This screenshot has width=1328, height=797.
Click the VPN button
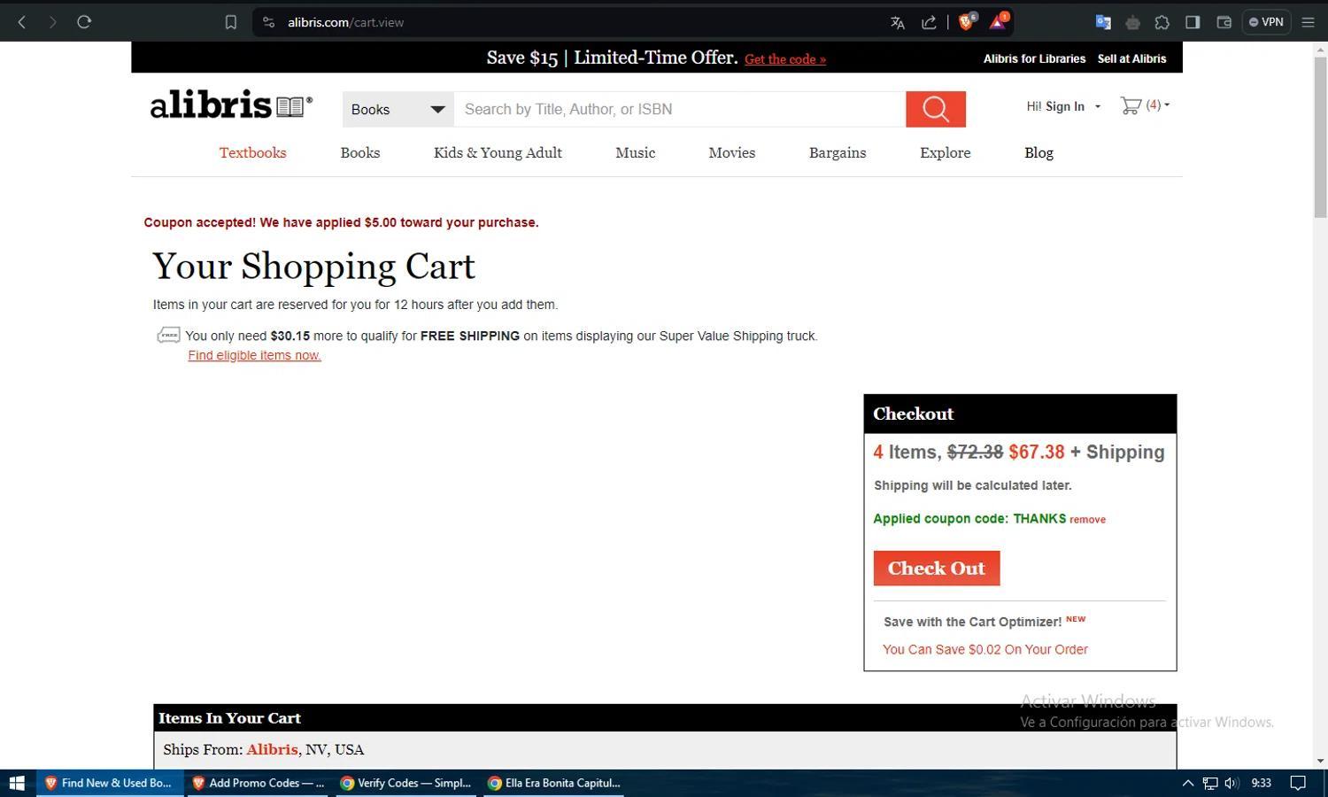1266,22
